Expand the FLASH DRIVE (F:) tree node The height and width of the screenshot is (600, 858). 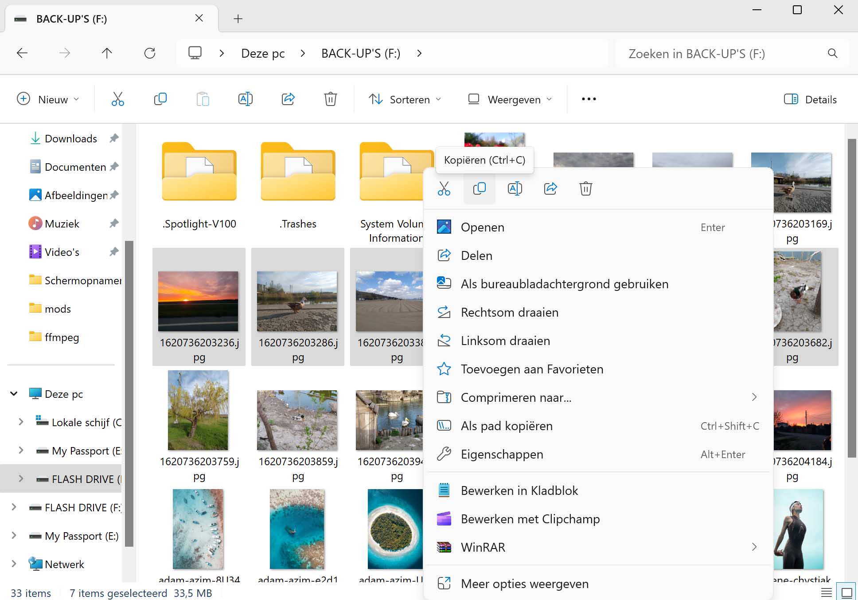pos(14,507)
